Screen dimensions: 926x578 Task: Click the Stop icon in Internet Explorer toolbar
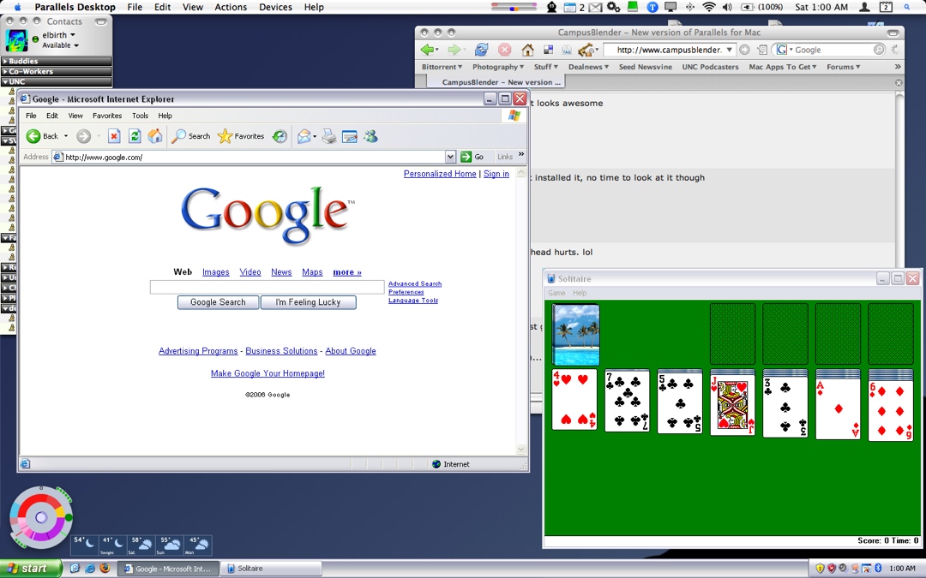[114, 136]
